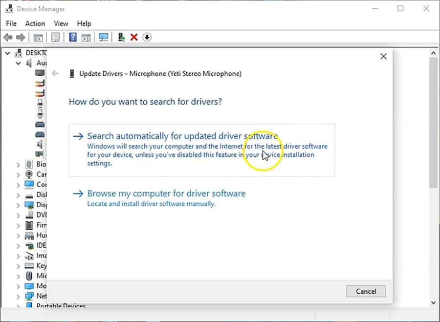The height and width of the screenshot is (322, 440).
Task: Expand the IDE controllers node
Action: [x=18, y=246]
